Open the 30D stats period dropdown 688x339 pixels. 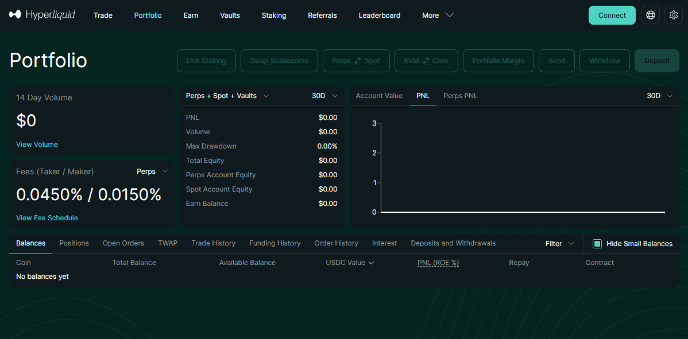coord(324,95)
